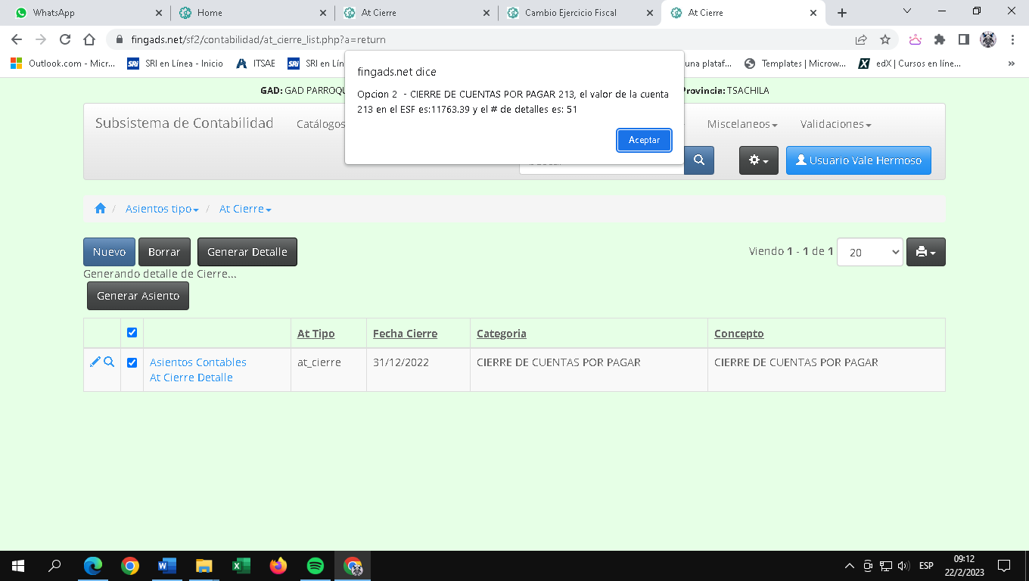Open the gear settings menu
The height and width of the screenshot is (581, 1029).
758,160
